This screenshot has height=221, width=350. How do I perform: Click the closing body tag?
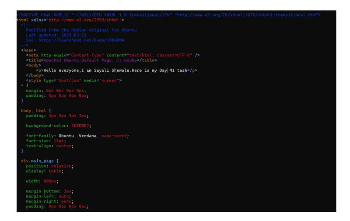[x=35, y=75]
